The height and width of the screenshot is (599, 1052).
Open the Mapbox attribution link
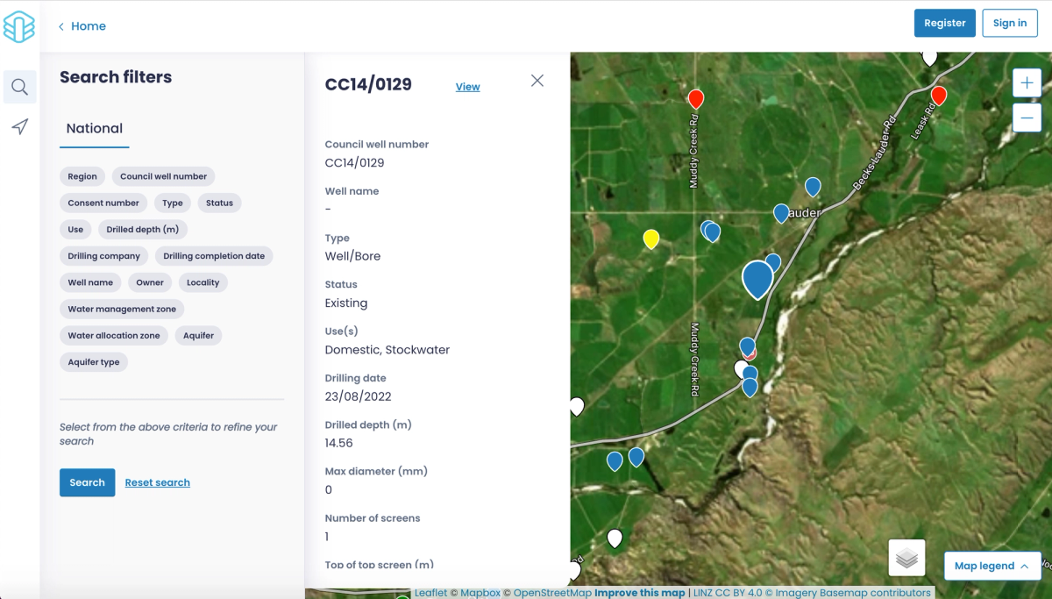[x=480, y=593]
